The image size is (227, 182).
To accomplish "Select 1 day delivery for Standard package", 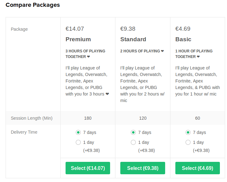I will click(x=133, y=142).
